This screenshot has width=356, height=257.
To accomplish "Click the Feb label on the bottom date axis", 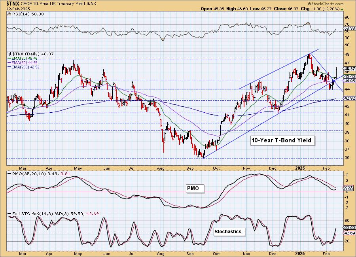I will (x=326, y=253).
